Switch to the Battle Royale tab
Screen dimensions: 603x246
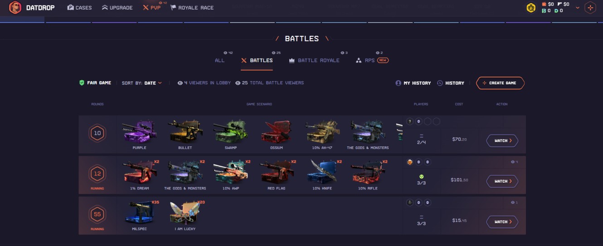click(314, 60)
